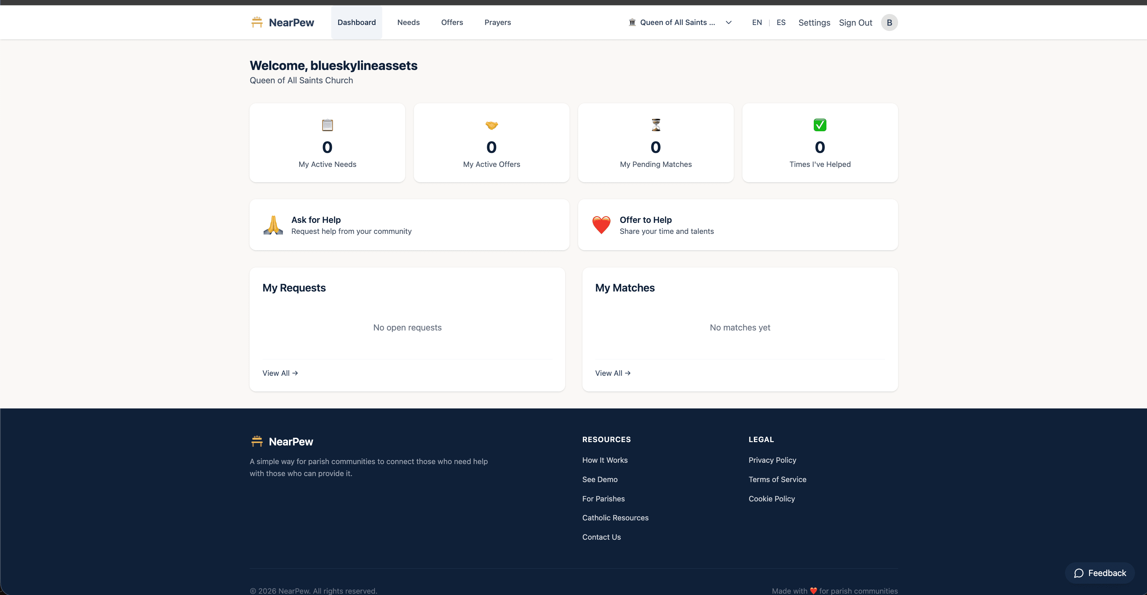Image resolution: width=1147 pixels, height=595 pixels.
Task: Click the user avatar with letter B
Action: (889, 22)
